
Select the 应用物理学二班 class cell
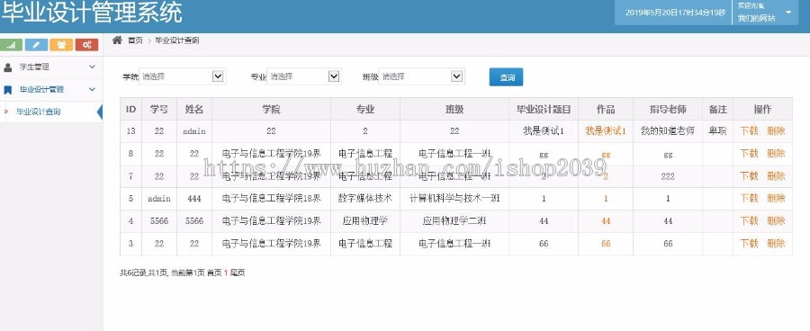[x=454, y=221]
